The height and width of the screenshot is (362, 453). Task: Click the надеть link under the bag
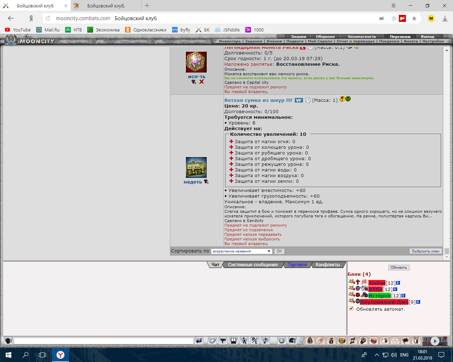[193, 182]
